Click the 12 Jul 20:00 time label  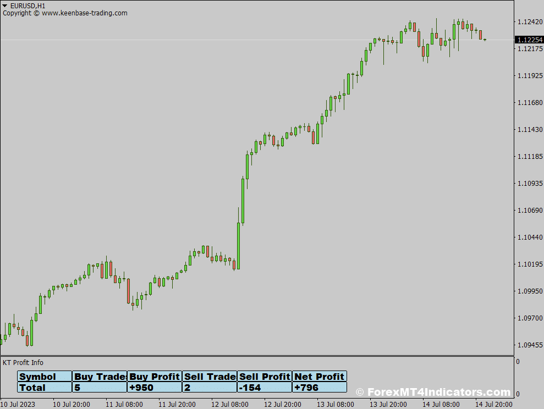[x=282, y=404]
